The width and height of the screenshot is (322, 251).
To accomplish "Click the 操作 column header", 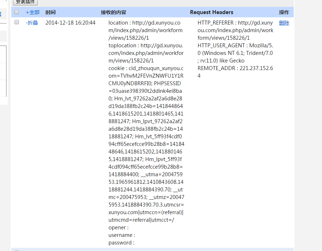I will coord(284,13).
